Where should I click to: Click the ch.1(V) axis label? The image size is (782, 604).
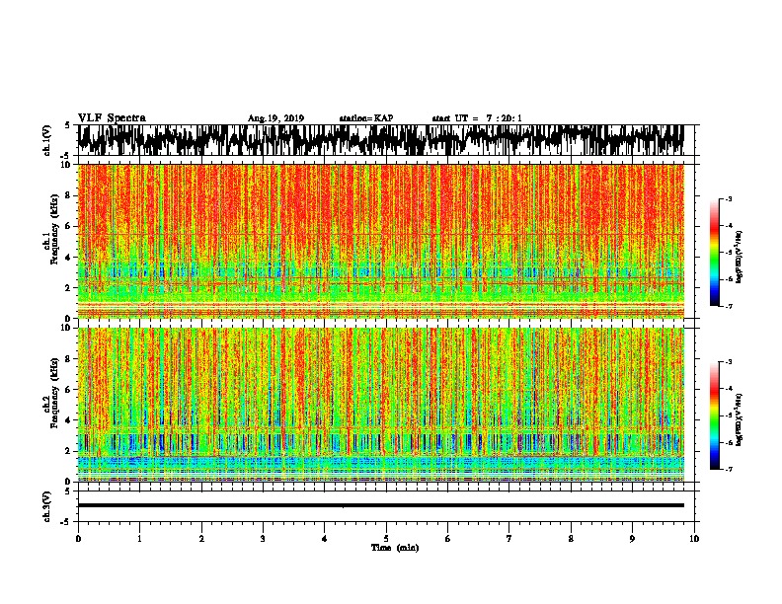click(x=46, y=140)
